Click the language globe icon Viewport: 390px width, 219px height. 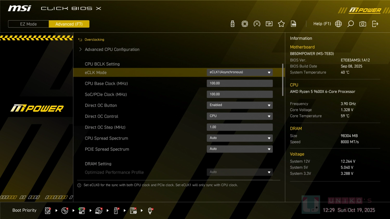pos(338,24)
